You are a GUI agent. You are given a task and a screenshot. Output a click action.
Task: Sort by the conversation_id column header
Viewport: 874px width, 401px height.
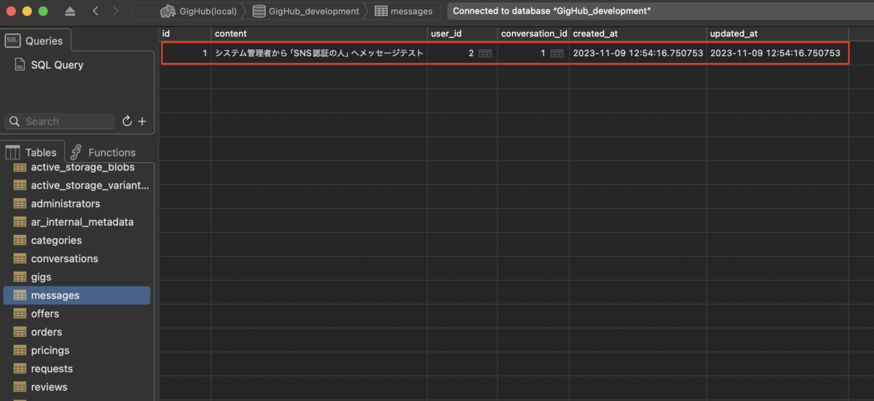[x=534, y=33]
